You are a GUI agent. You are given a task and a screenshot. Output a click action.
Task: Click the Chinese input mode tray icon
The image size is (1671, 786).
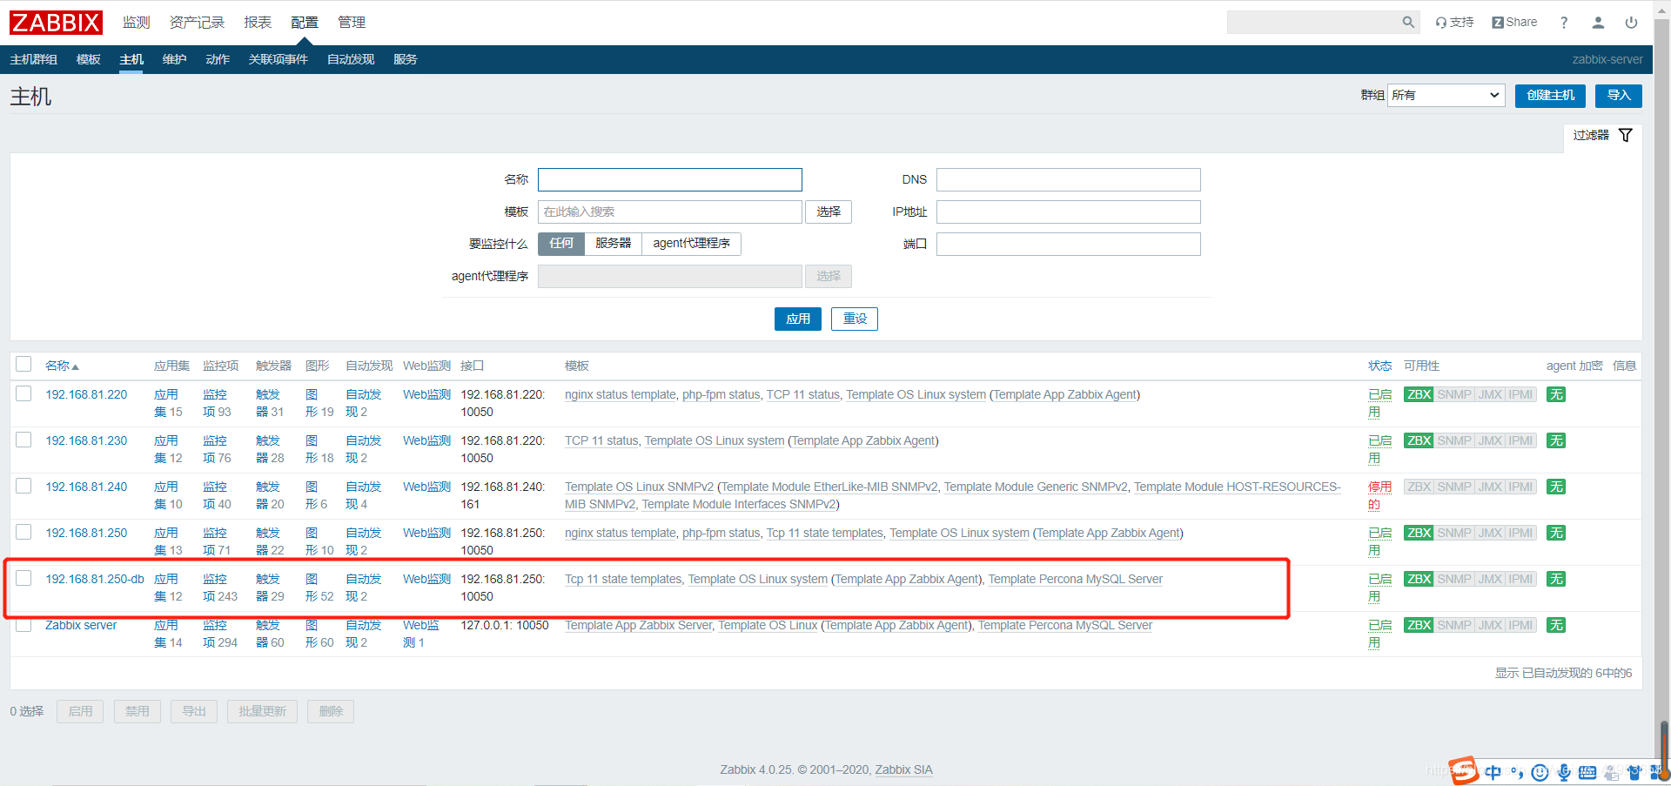[x=1493, y=772]
